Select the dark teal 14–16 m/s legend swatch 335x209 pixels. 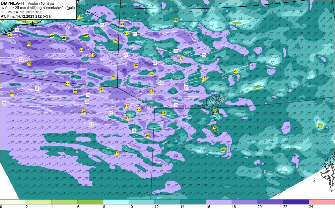pos(193,202)
